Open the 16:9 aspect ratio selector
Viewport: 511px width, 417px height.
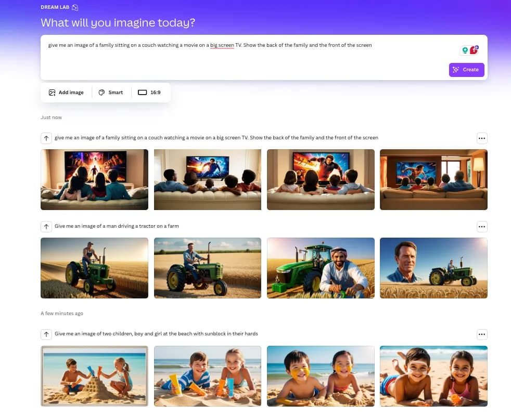click(x=149, y=93)
